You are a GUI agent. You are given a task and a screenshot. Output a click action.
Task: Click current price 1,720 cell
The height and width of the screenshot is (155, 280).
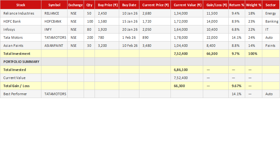click(x=155, y=21)
